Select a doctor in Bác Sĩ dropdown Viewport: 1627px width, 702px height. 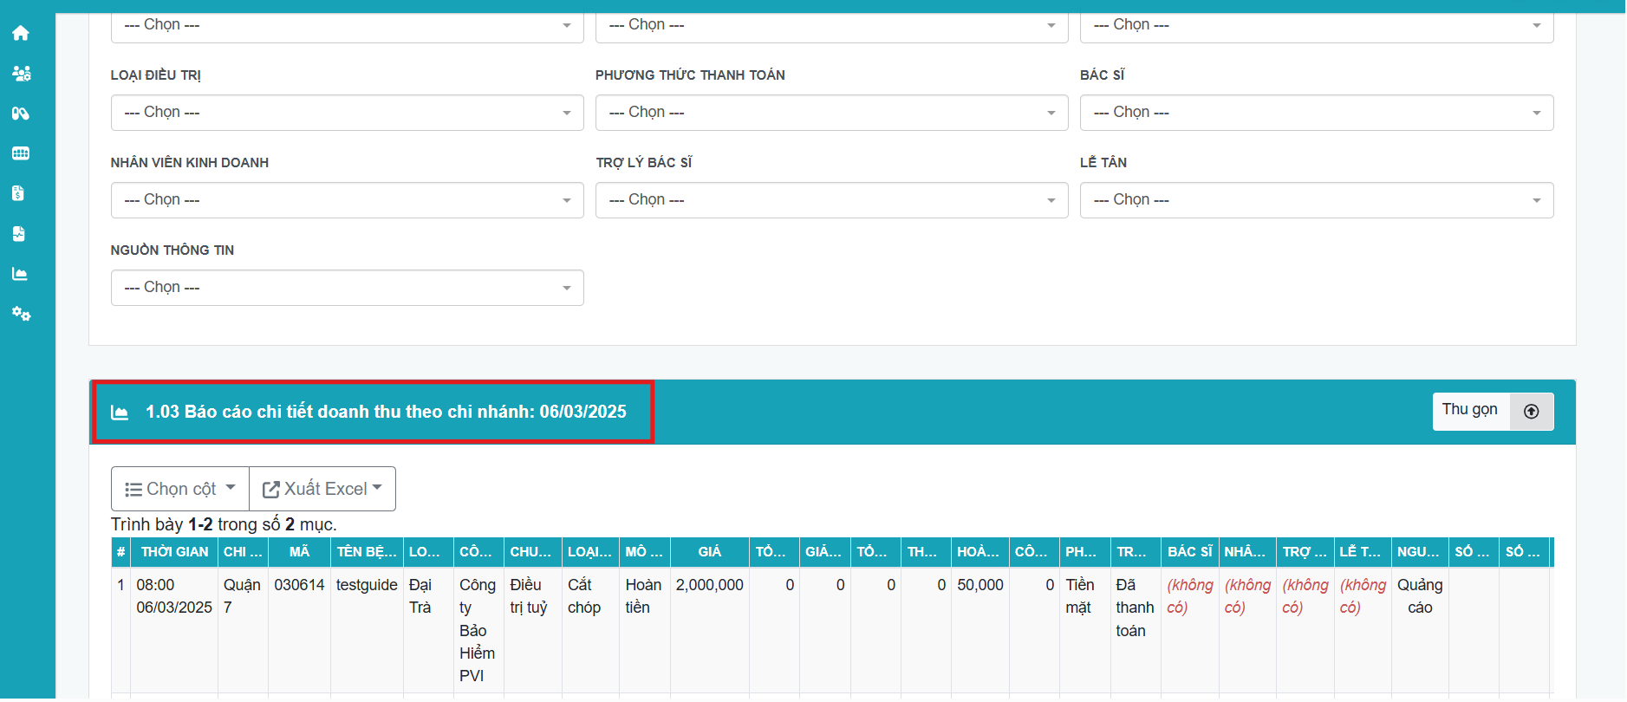[1316, 113]
